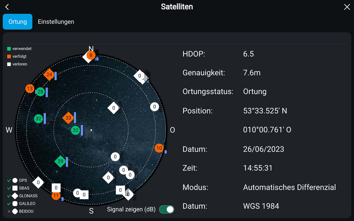
Task: Turn off Signal zeigen (dB) switch
Action: coord(166,209)
